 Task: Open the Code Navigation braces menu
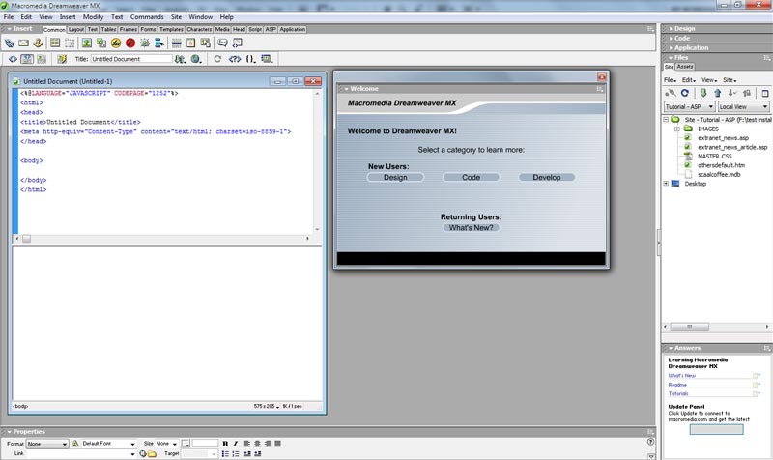pyautogui.click(x=251, y=59)
